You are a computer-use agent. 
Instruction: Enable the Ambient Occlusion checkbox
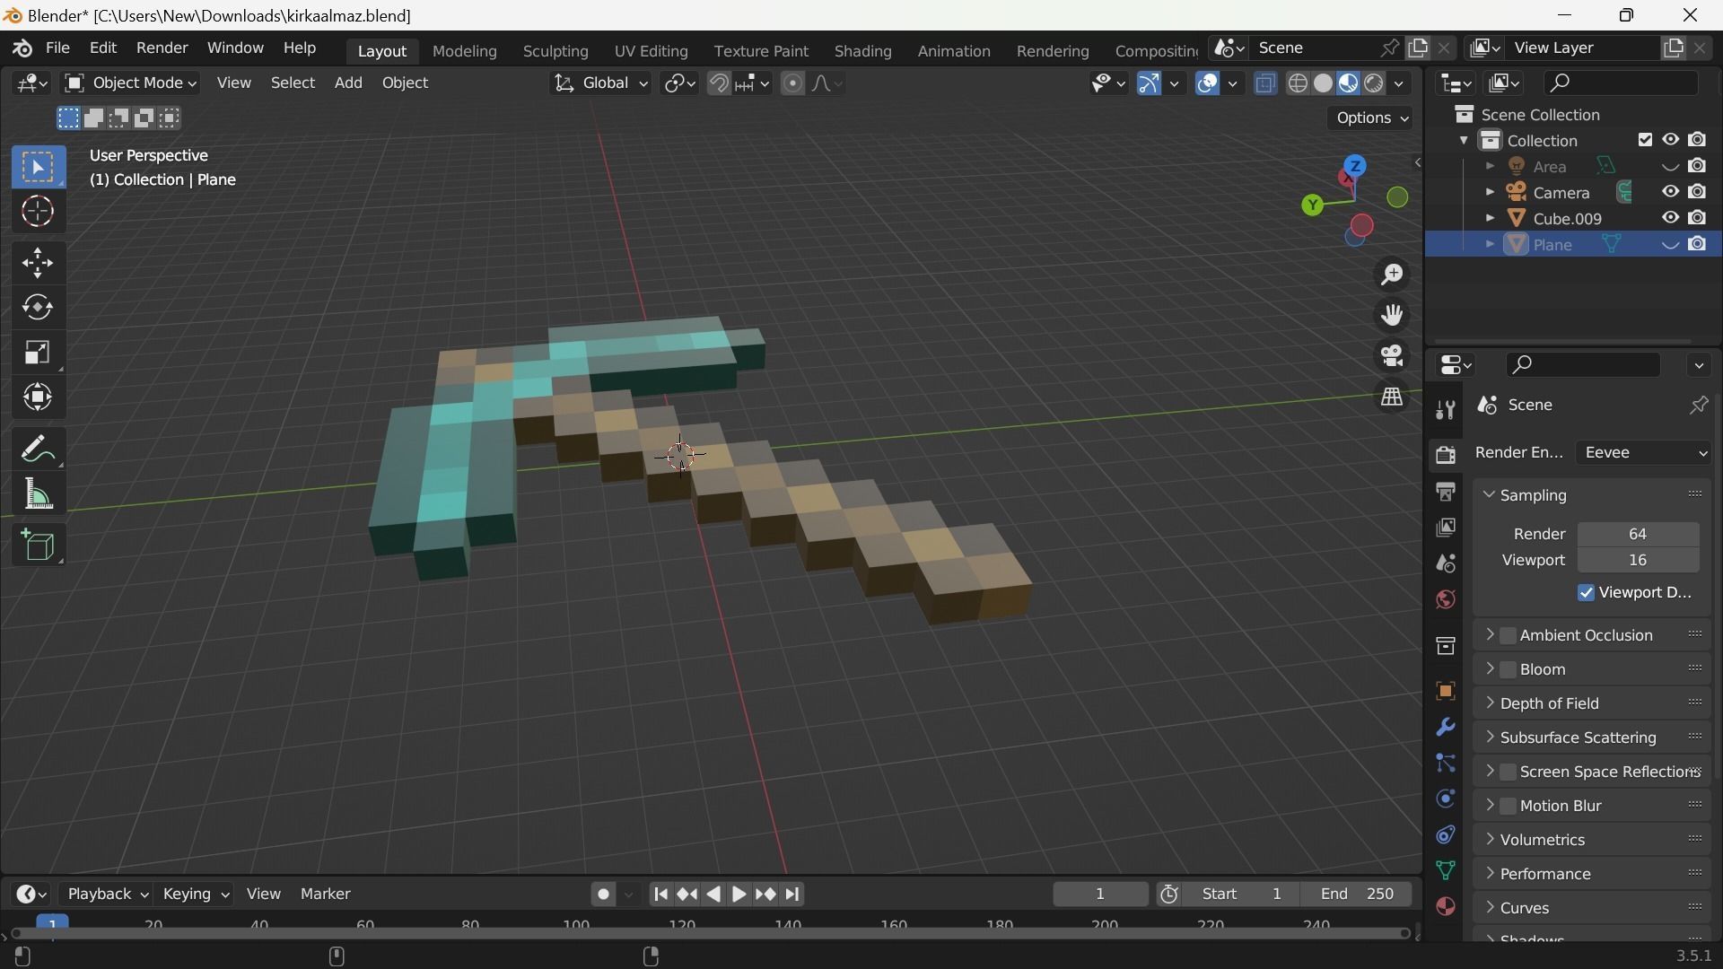click(x=1509, y=635)
